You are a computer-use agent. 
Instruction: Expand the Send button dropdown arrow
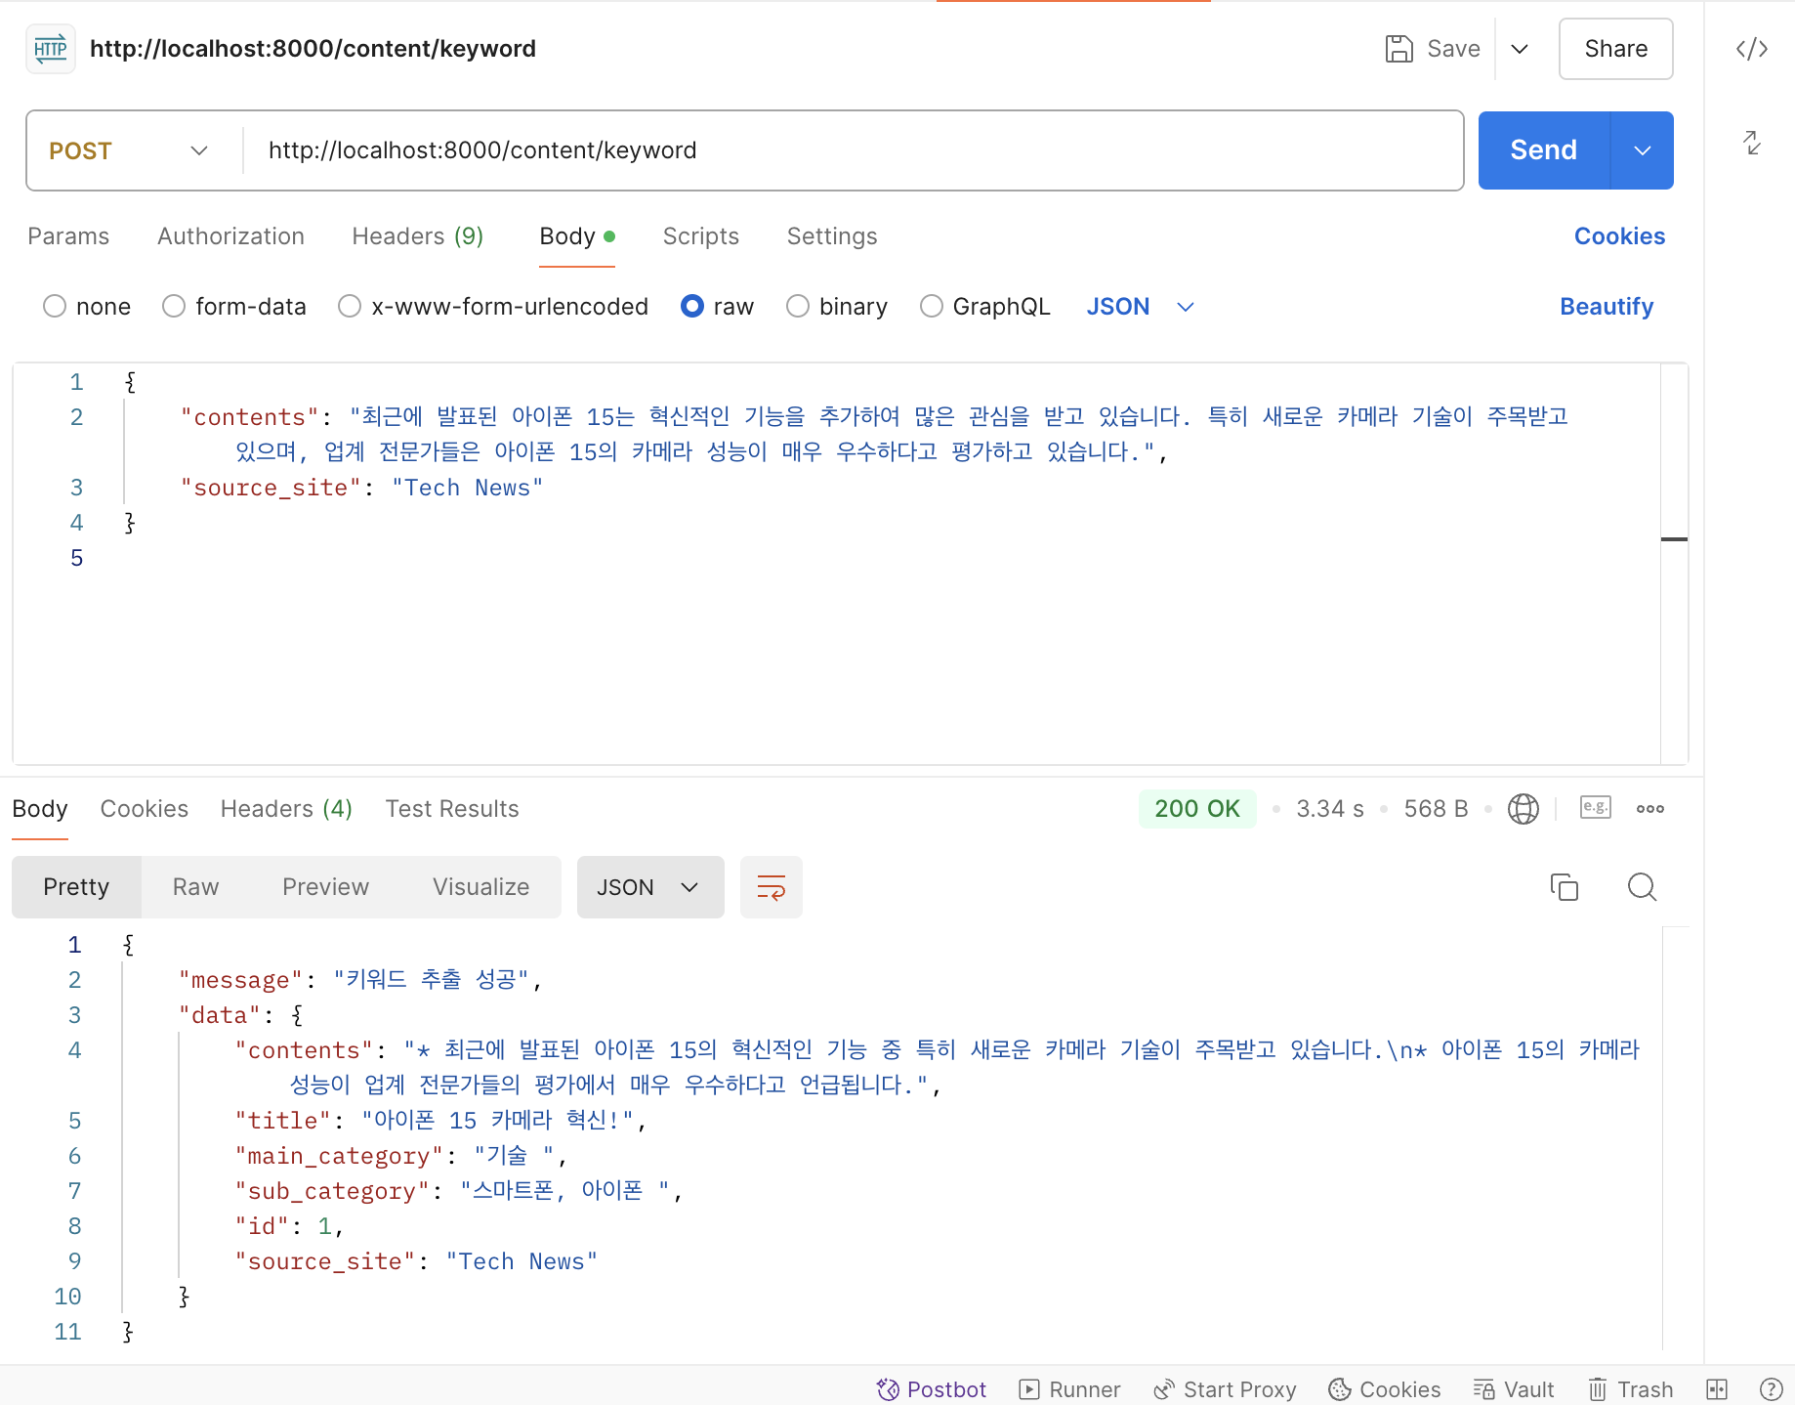point(1642,150)
